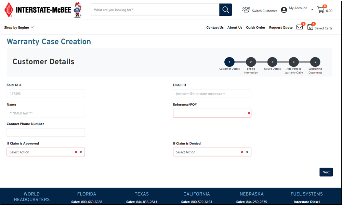Go to step 5 Supporting Documents

(315, 62)
